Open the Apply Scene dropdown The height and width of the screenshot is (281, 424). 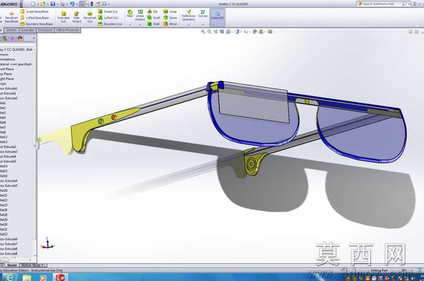262,32
